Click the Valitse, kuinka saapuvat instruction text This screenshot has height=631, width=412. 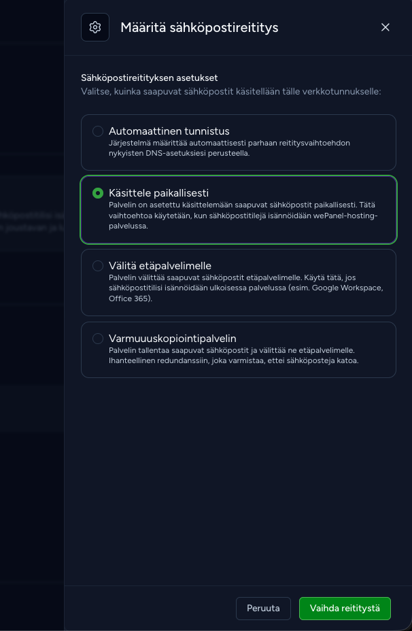pyautogui.click(x=231, y=91)
